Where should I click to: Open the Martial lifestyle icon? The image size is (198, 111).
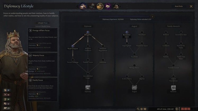(x=92, y=6)
